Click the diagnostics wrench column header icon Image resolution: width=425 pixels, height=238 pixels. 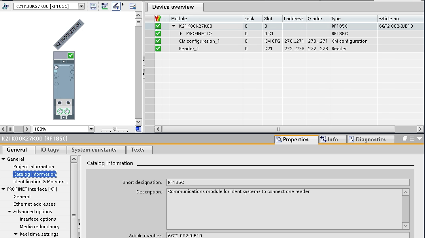pyautogui.click(x=158, y=19)
